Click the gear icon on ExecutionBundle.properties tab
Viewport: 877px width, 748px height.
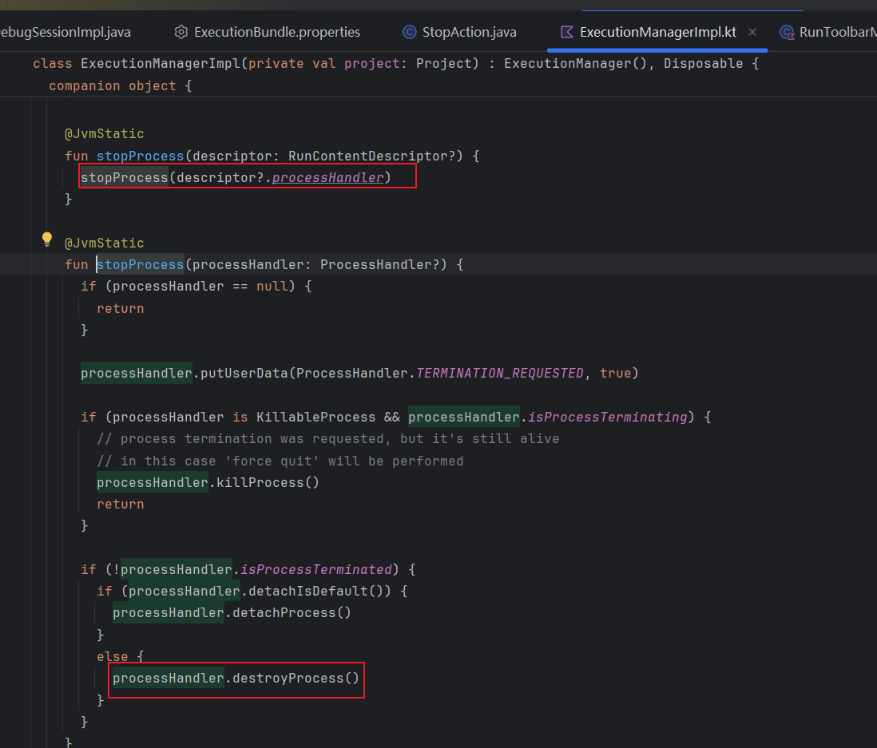pos(181,32)
